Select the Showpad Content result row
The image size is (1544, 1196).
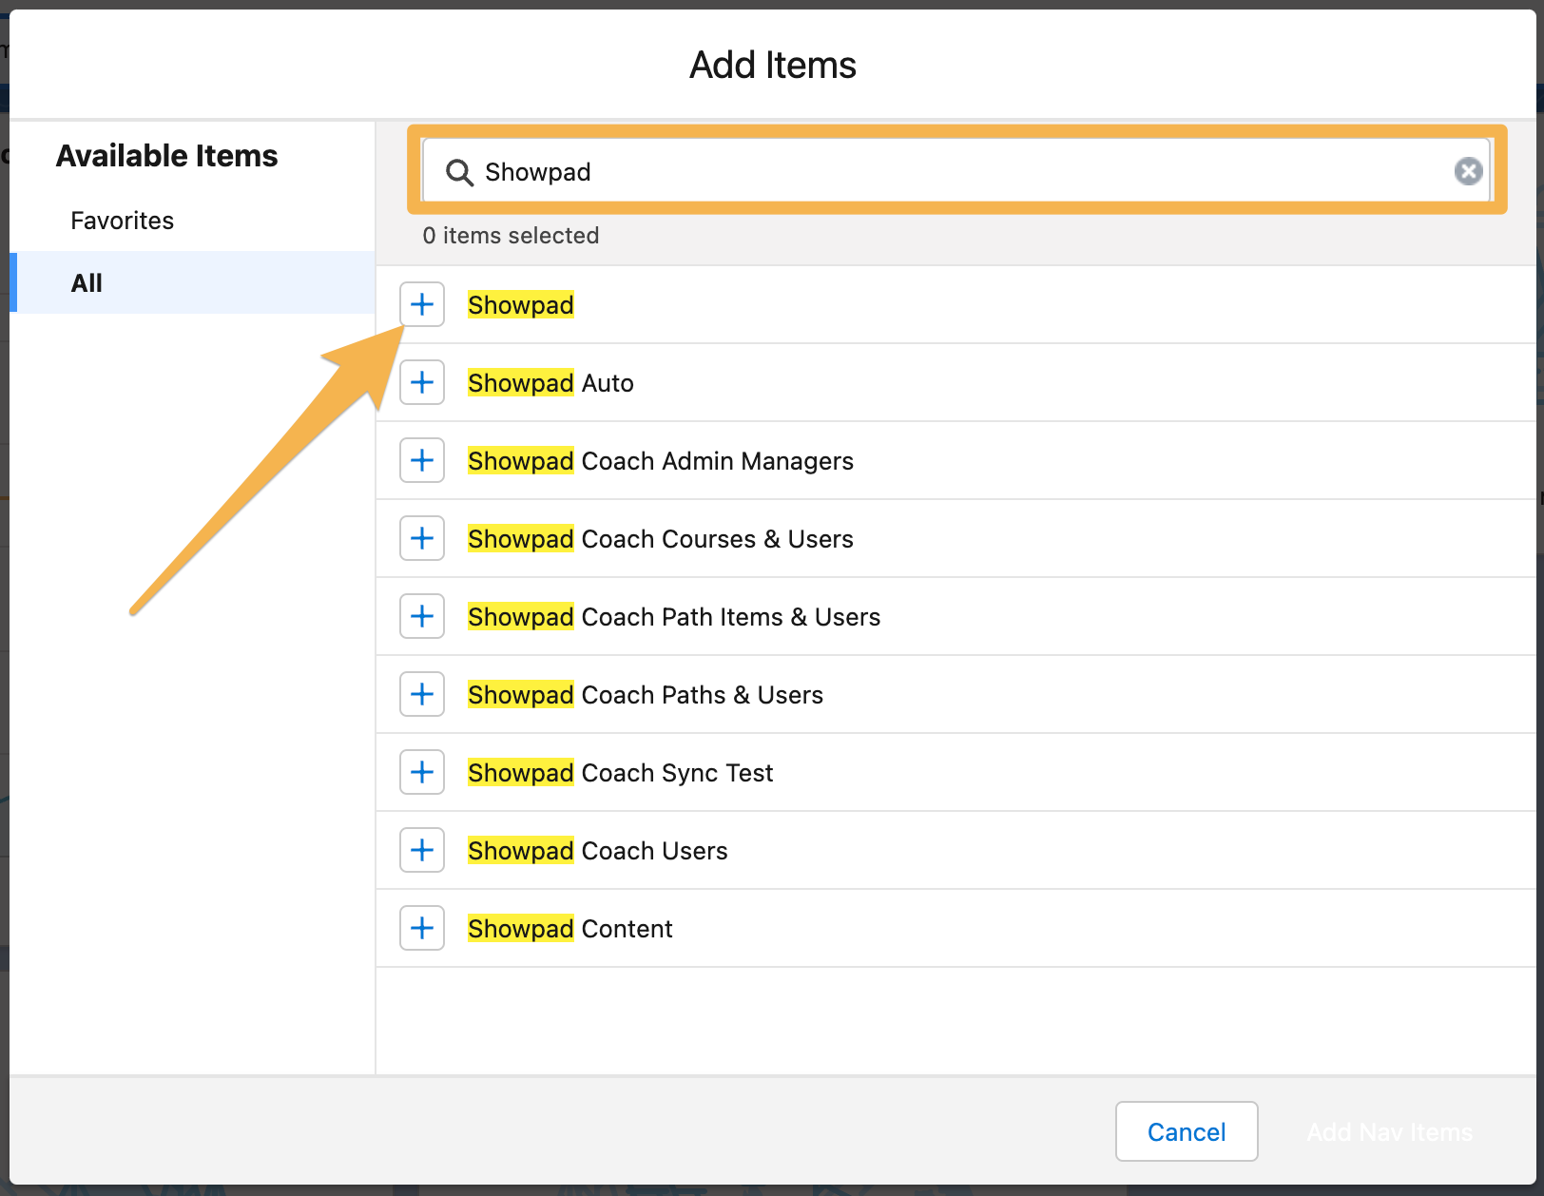click(569, 928)
